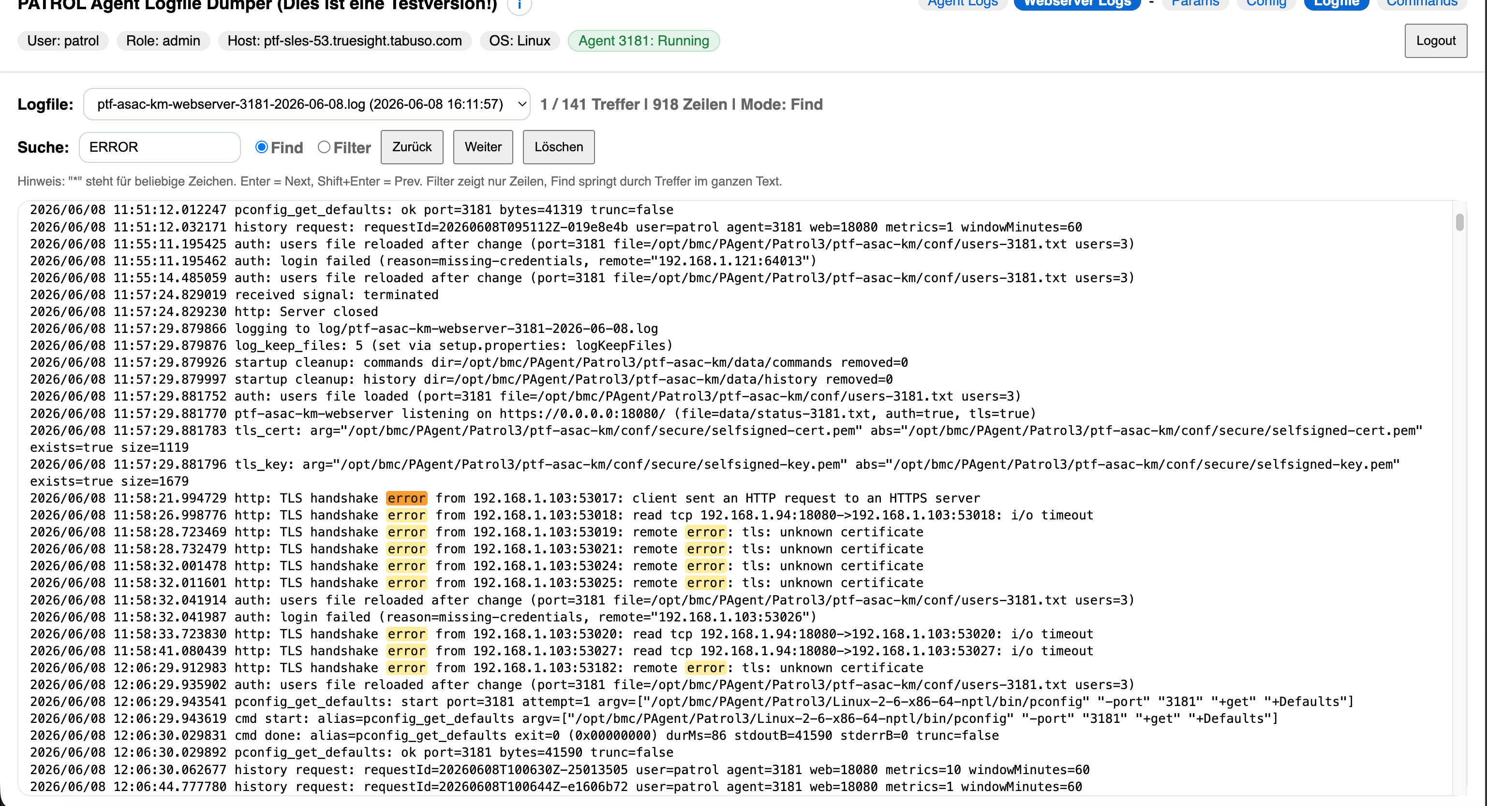This screenshot has width=1487, height=806.
Task: Select the Find radio option
Action: [262, 147]
